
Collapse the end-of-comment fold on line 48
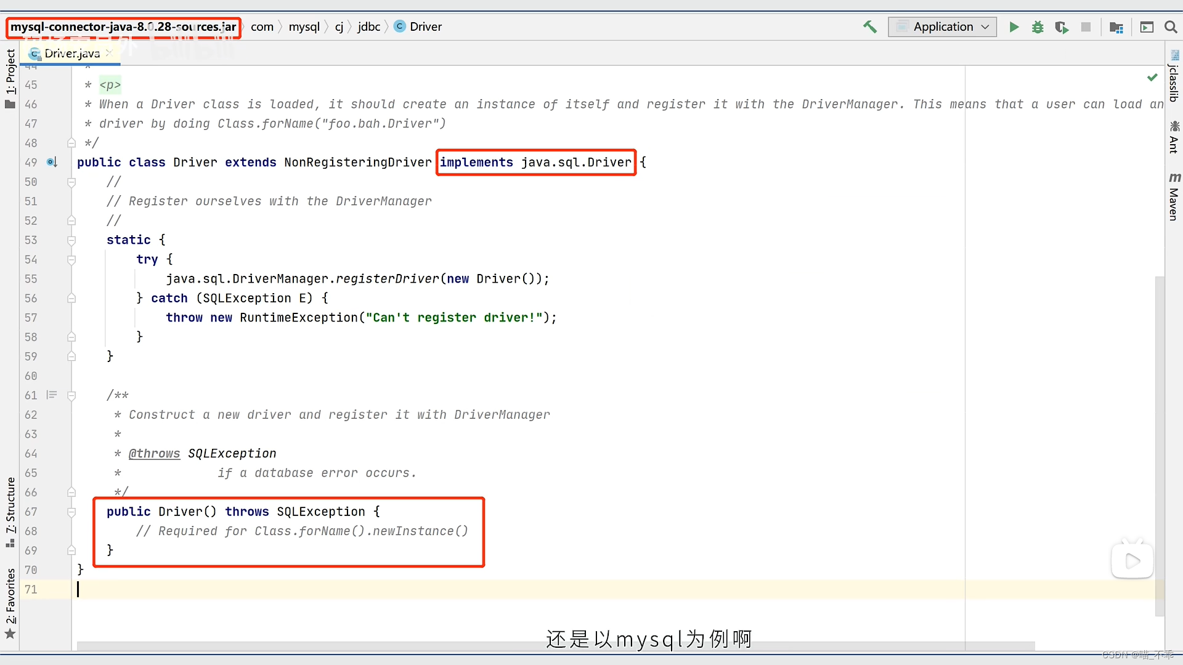pos(71,143)
